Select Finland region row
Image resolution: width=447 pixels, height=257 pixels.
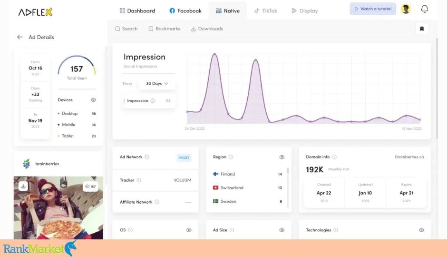pos(247,174)
